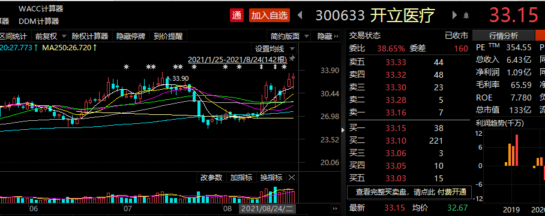
Task: Open the 除权计算器 toolbar item
Action: tap(90, 36)
